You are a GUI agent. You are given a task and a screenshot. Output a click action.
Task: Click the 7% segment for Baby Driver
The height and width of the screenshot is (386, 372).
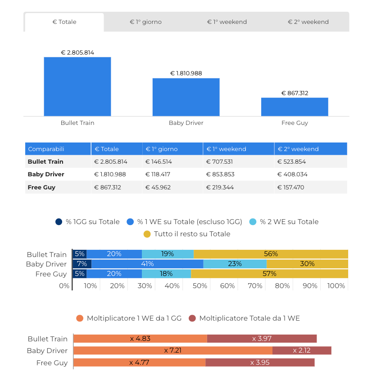82,264
